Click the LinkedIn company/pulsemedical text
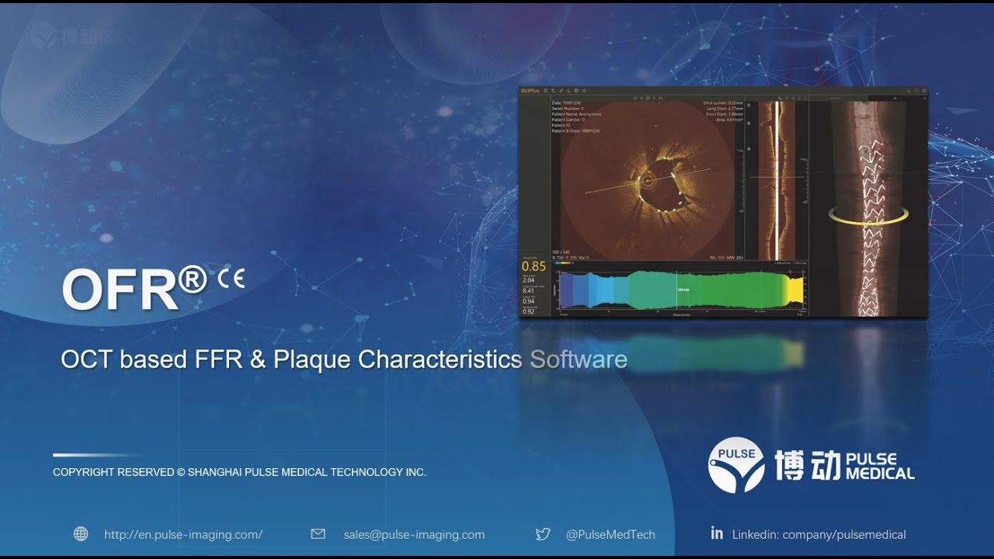This screenshot has height=559, width=994. 819,534
